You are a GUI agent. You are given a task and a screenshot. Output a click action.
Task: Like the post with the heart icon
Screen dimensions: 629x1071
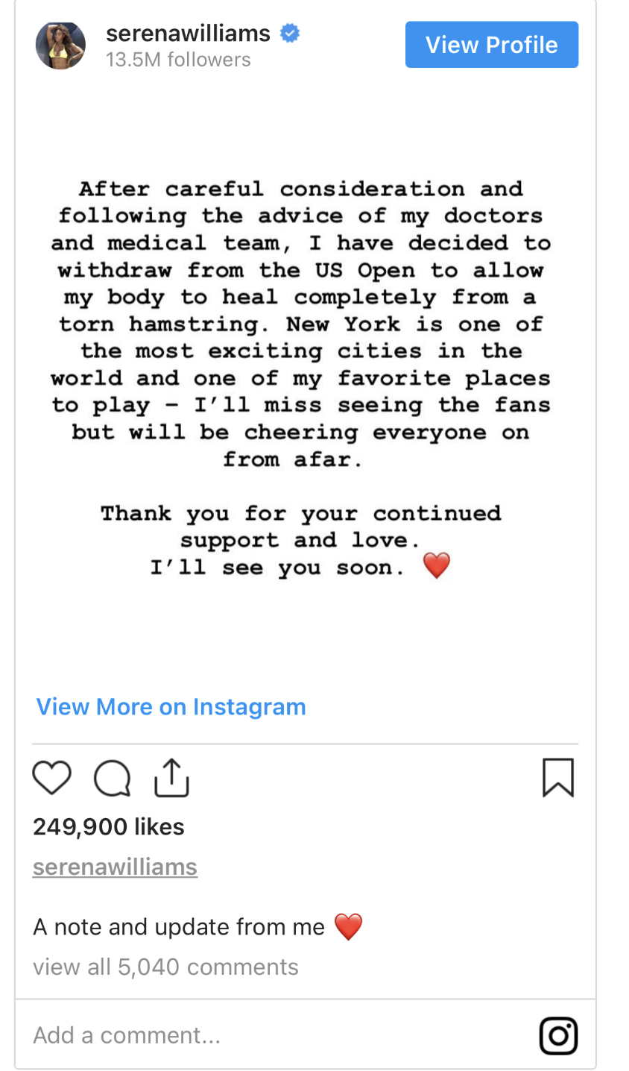click(52, 777)
